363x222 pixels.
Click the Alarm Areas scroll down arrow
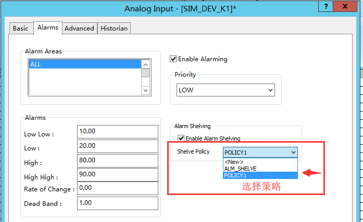[145, 90]
